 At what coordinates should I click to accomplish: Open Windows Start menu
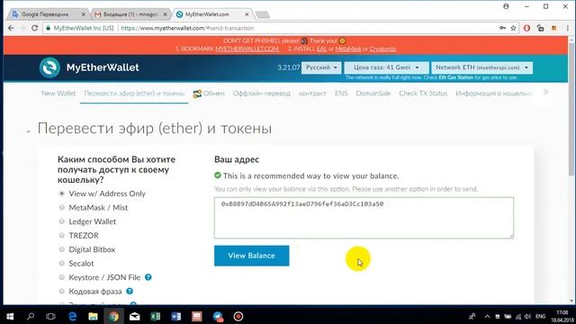point(10,316)
